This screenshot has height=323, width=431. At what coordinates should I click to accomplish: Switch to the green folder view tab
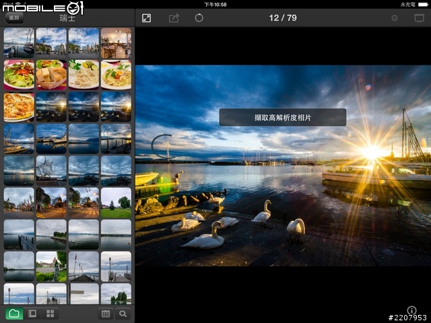(14, 314)
